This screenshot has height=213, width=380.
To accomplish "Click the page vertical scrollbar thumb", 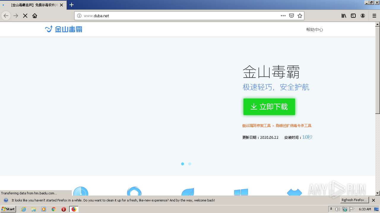I will point(378,70).
